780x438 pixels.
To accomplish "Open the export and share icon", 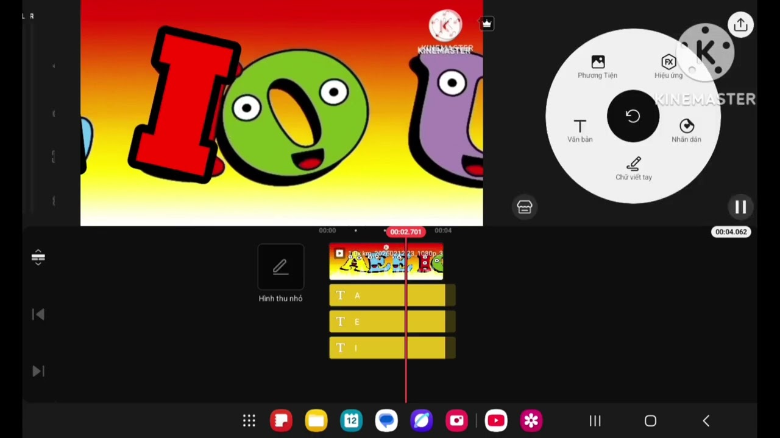I will click(x=741, y=25).
